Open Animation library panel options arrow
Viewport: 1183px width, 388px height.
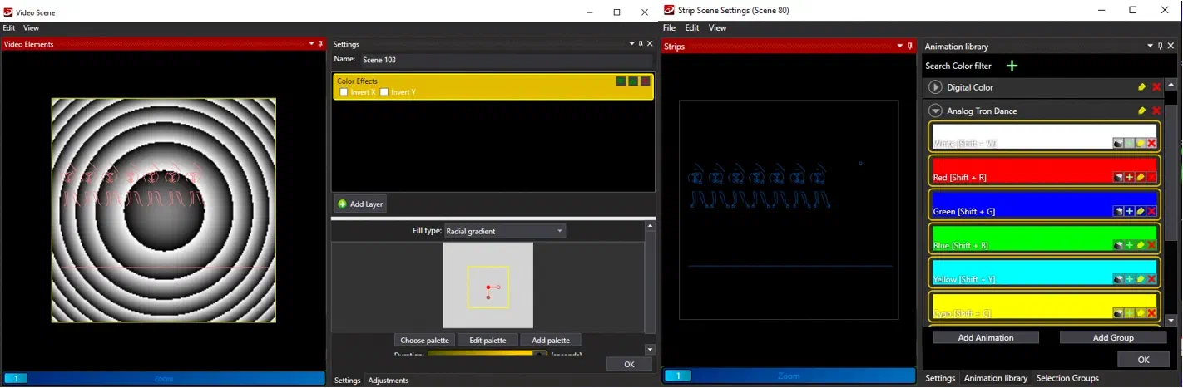(1151, 47)
